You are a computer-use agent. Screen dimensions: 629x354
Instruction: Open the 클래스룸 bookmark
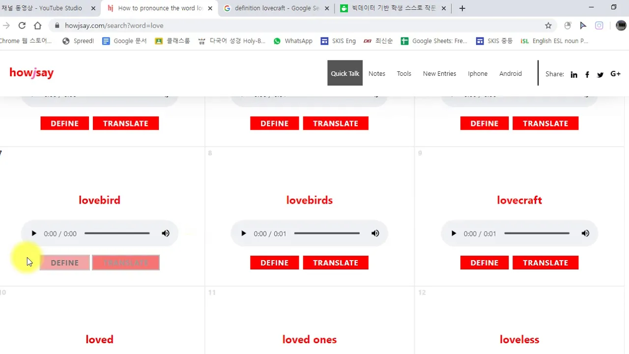pos(172,41)
